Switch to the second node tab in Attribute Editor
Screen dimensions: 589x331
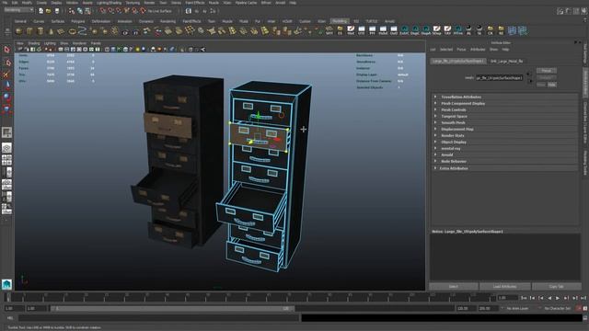pyautogui.click(x=506, y=62)
